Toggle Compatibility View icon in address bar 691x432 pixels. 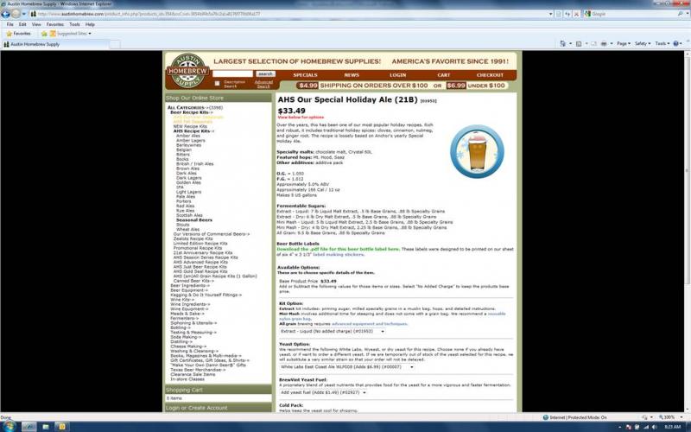[559, 14]
